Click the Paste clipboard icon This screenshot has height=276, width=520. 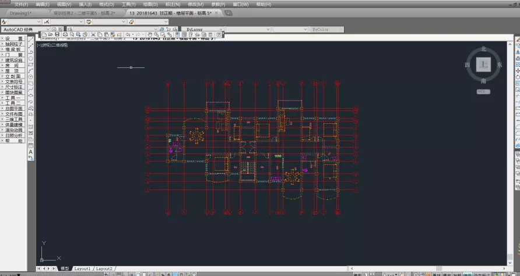tap(106, 34)
